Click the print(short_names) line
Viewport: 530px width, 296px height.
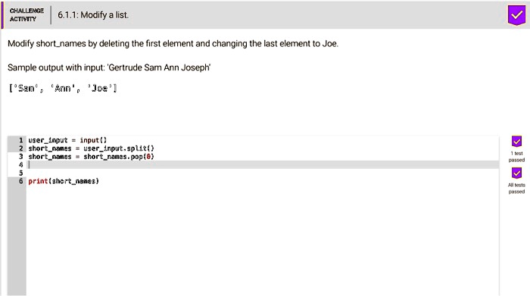[x=64, y=181]
